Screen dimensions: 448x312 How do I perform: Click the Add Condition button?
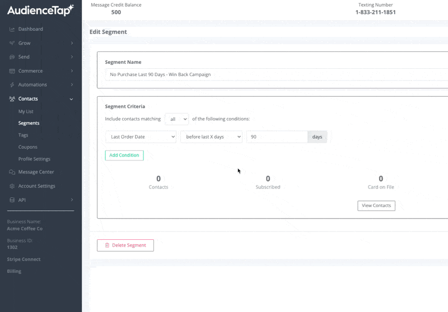point(124,155)
